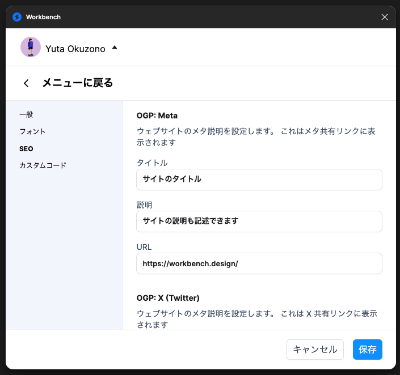
Task: Click the キャンセル button
Action: pos(315,350)
